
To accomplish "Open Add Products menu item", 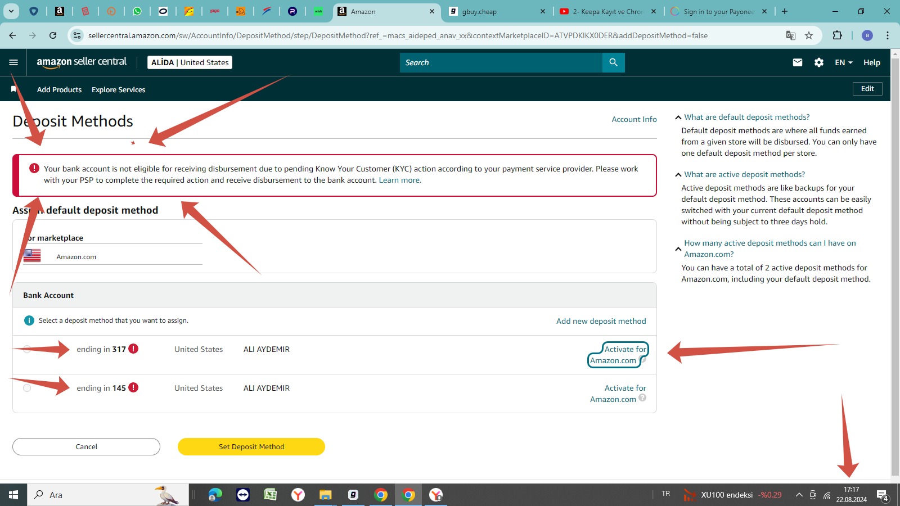I will coord(59,89).
